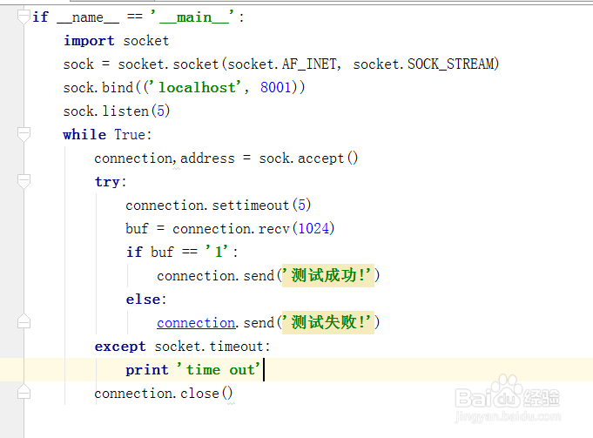Viewport: 593px width, 438px height.
Task: Click the "if buf == '1'" condition line
Action: click(x=182, y=252)
